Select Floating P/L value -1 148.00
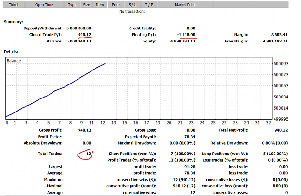This screenshot has height=196, width=301. point(186,35)
